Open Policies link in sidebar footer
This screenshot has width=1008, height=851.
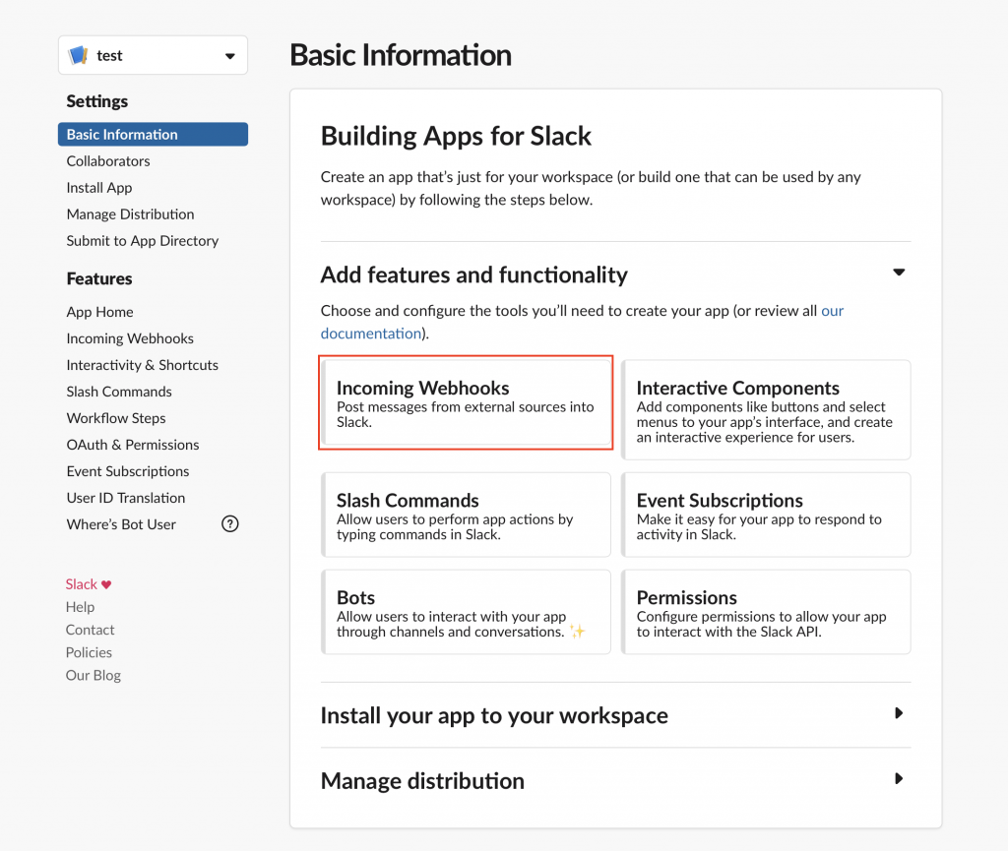point(89,652)
